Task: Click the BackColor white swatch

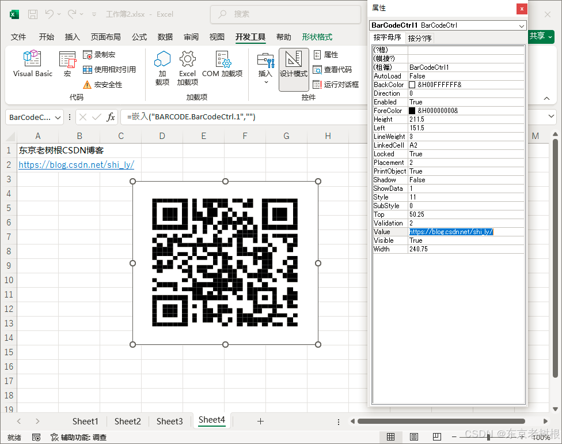Action: 412,85
